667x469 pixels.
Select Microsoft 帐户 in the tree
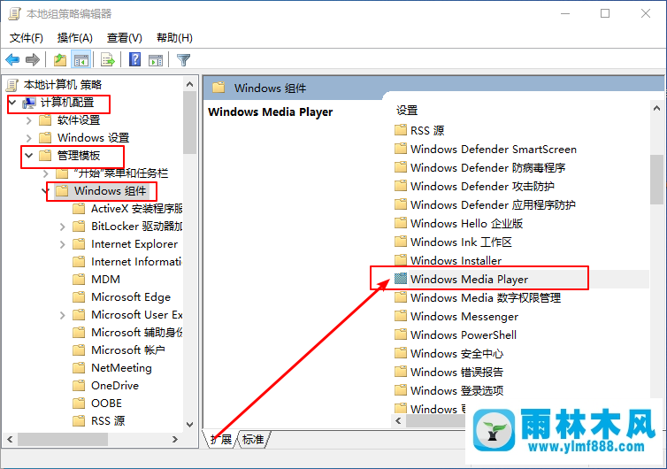(128, 350)
